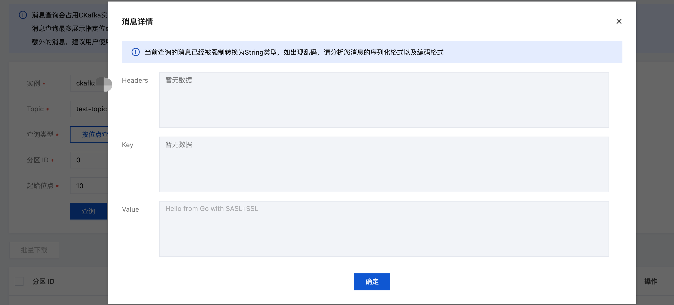Close the 消息详情 dialog with X
This screenshot has width=674, height=305.
[619, 21]
